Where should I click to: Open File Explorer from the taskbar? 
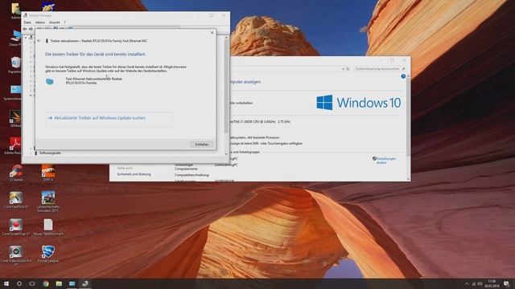click(59, 283)
